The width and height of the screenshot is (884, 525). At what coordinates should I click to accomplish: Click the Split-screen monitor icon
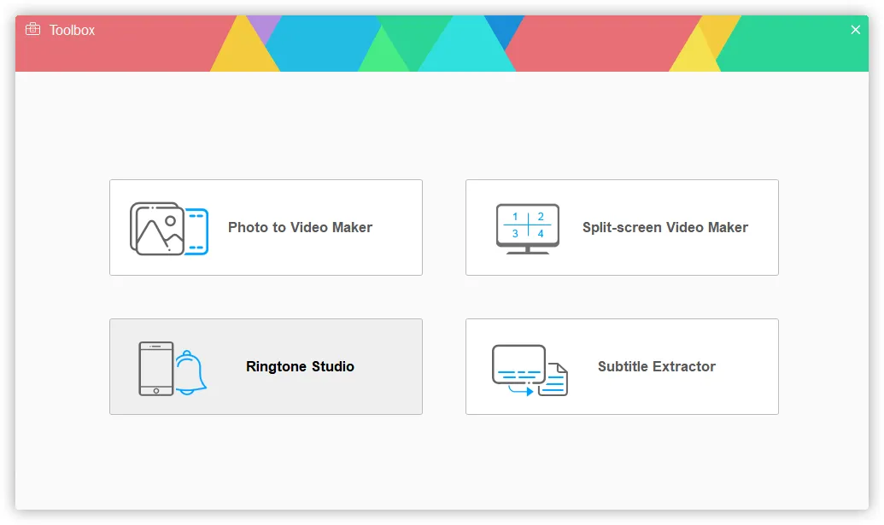(x=526, y=227)
